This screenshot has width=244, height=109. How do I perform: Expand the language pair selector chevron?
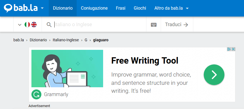click(20, 24)
